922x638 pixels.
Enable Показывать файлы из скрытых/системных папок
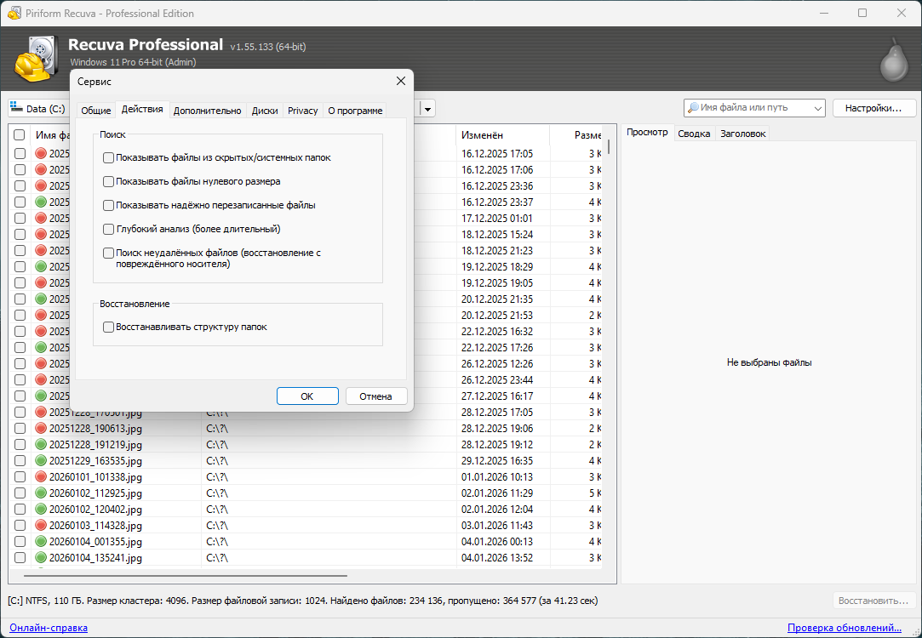coord(108,157)
